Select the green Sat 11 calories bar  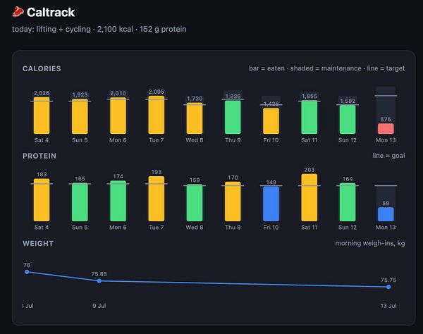click(x=309, y=117)
